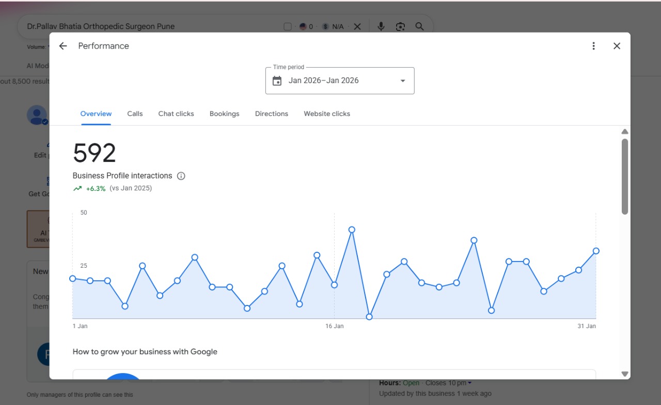Click the calendar icon in Time period
The height and width of the screenshot is (405, 661).
tap(277, 80)
